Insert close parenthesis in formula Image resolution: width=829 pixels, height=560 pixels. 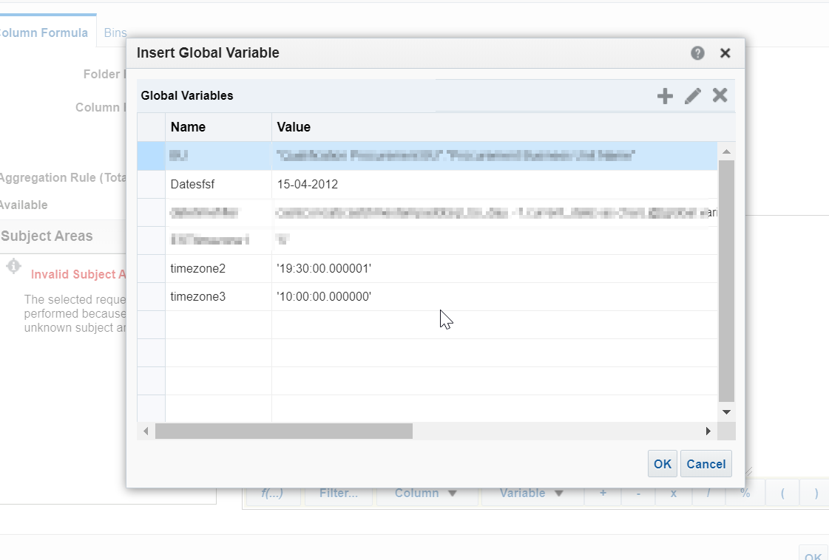816,493
